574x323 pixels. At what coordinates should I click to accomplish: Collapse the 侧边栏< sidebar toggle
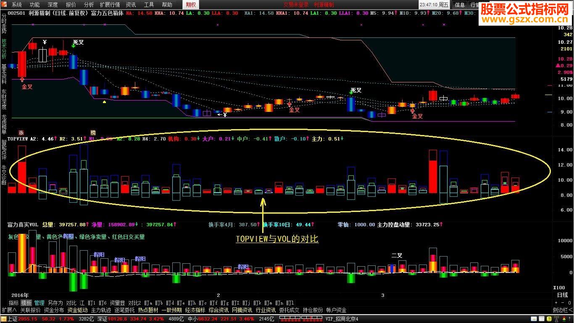563,310
